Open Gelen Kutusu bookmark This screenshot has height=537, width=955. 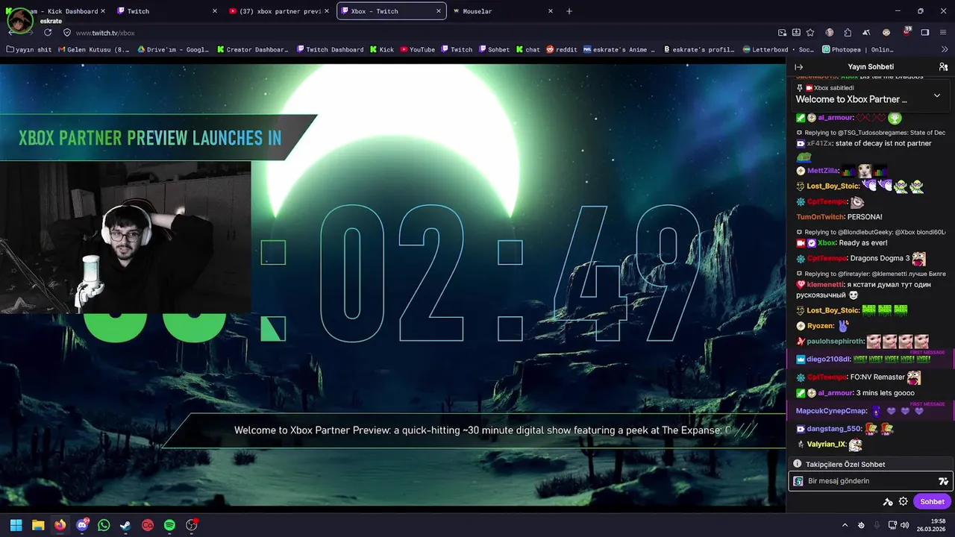click(x=93, y=49)
